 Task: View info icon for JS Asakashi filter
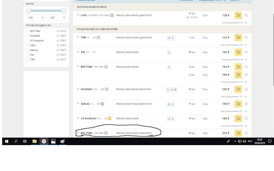pos(172,119)
